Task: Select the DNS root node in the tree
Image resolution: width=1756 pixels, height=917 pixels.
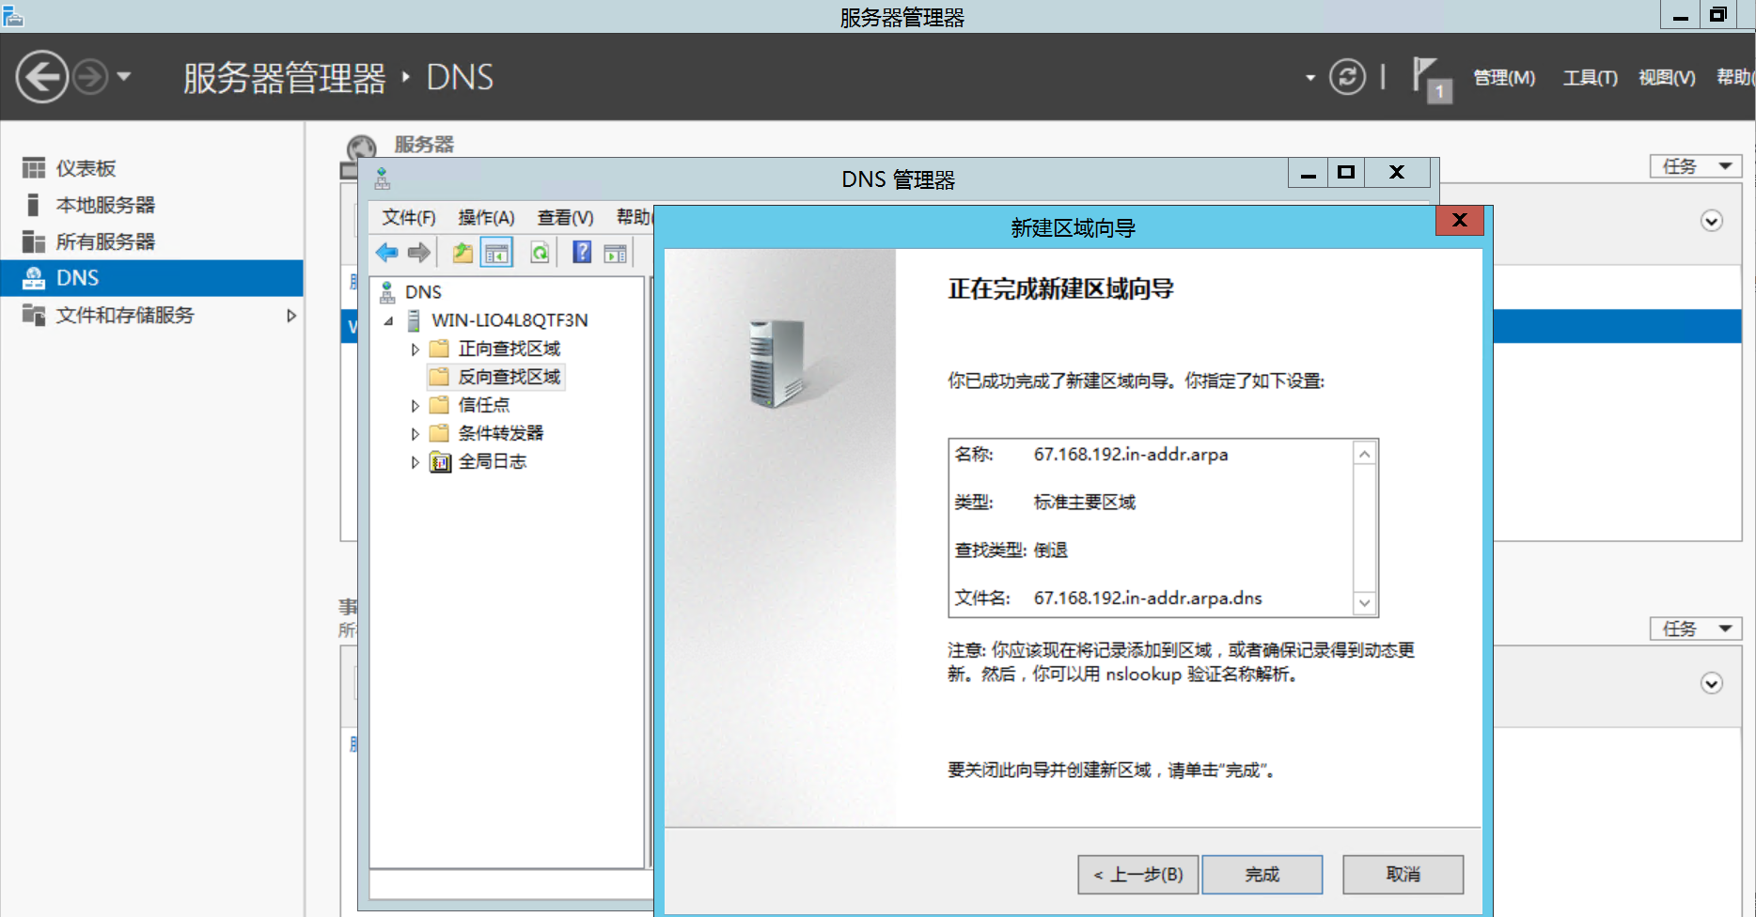Action: [423, 292]
